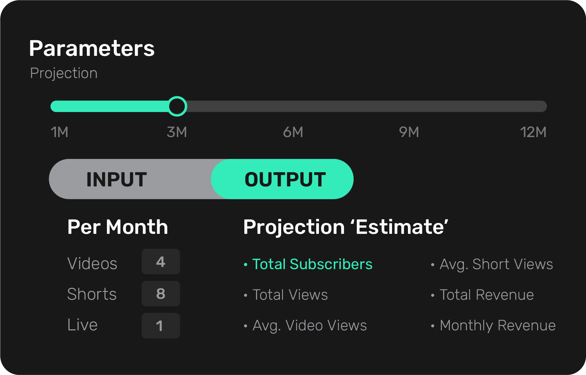Viewport: 586px width, 375px height.
Task: Click the Videos row label
Action: click(x=92, y=264)
